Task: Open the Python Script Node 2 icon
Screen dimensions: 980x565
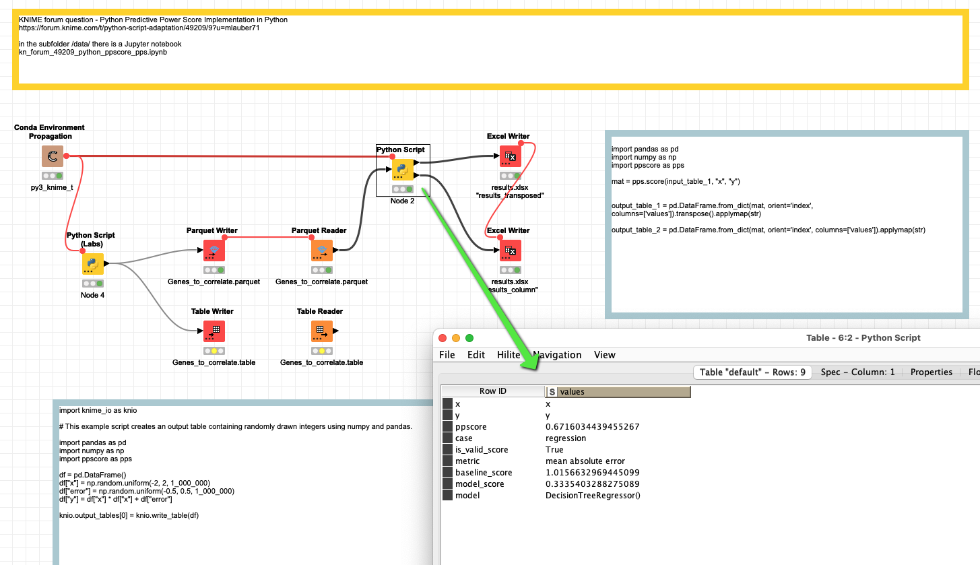Action: (402, 169)
